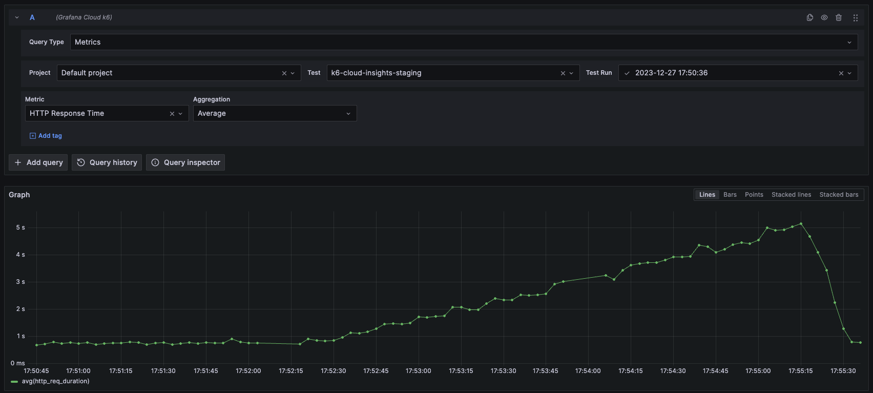This screenshot has width=873, height=393.
Task: Collapse query row A chevron
Action: pos(17,17)
